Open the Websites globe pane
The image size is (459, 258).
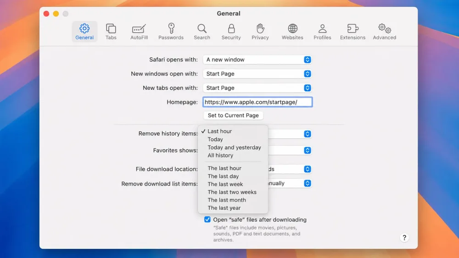(292, 32)
